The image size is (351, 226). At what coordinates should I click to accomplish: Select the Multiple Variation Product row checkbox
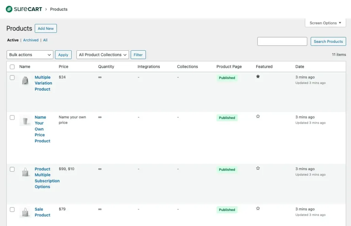pyautogui.click(x=12, y=77)
